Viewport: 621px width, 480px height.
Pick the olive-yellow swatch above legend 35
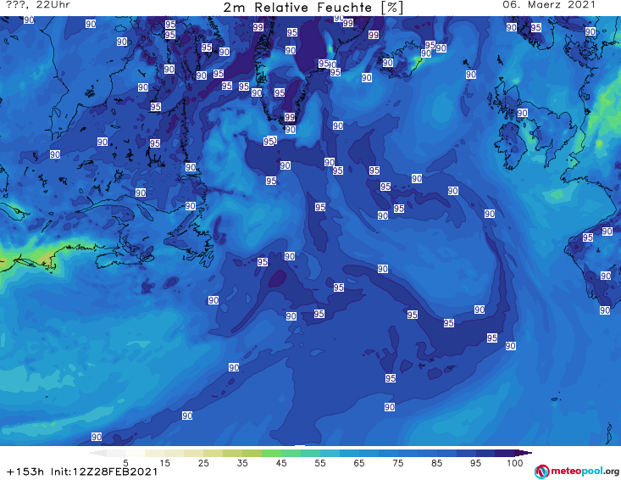232,453
